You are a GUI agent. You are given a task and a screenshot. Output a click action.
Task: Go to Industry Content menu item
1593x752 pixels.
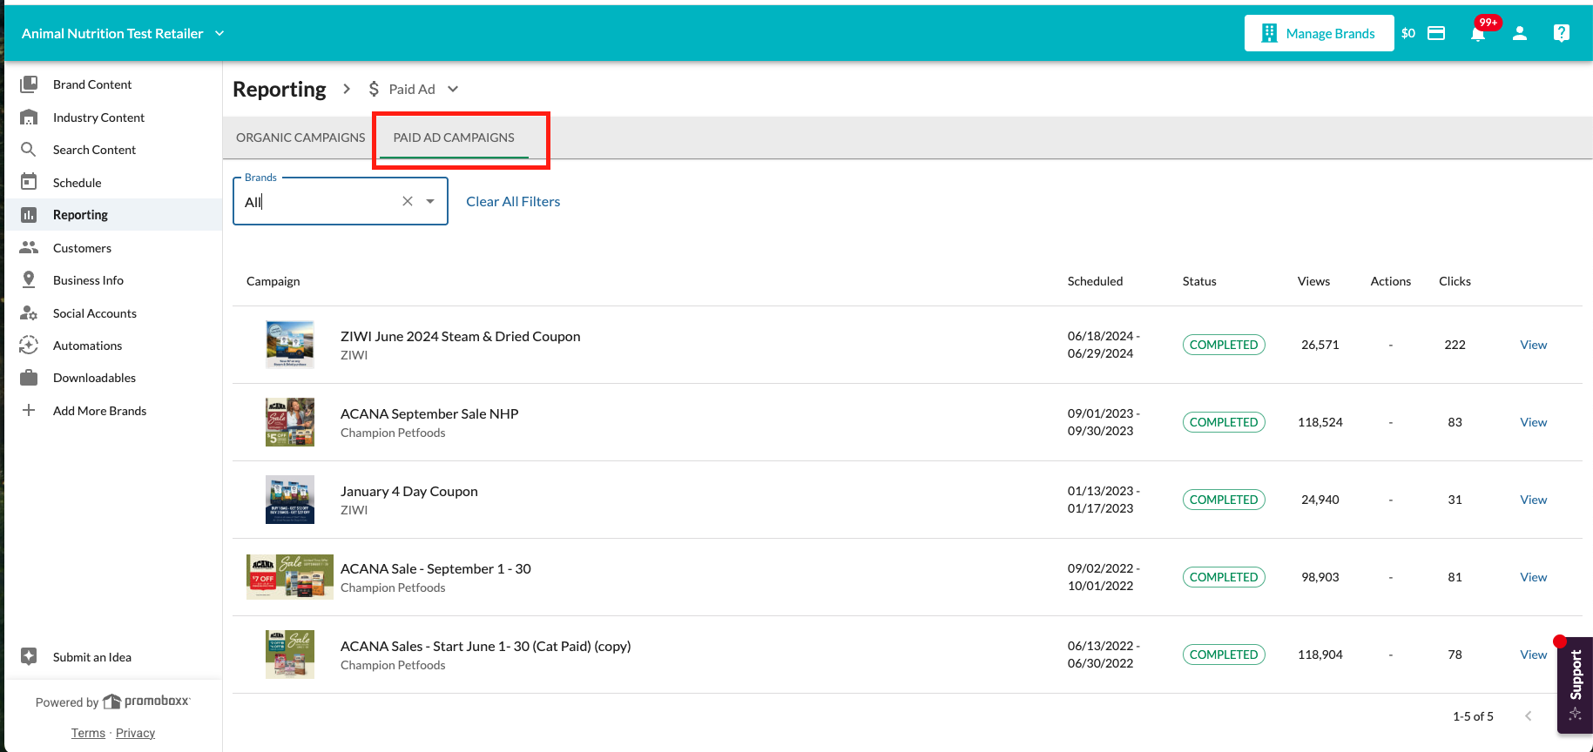[x=98, y=117]
